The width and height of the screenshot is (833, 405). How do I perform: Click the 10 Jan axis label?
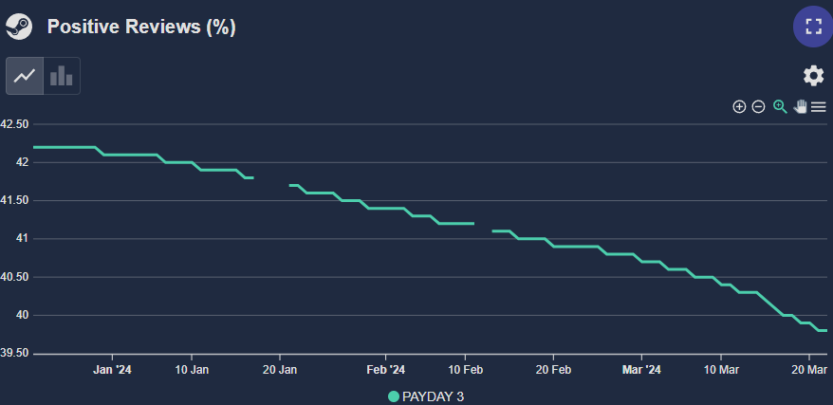192,370
